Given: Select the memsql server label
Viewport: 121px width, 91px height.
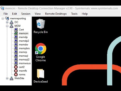Looking at the screenshot, I should click(x=23, y=56).
